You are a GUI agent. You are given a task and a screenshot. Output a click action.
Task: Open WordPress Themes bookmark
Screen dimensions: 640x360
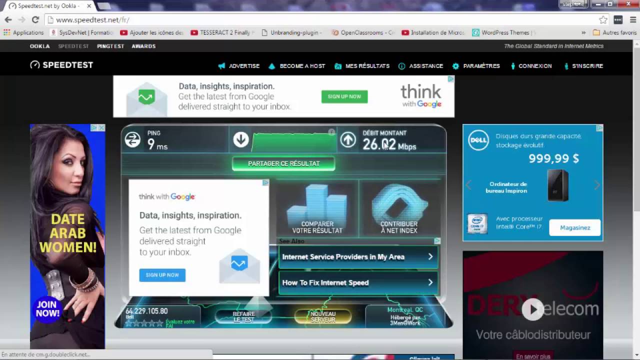point(504,32)
